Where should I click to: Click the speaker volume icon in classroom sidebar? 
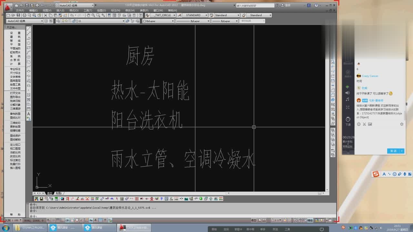tap(348, 93)
